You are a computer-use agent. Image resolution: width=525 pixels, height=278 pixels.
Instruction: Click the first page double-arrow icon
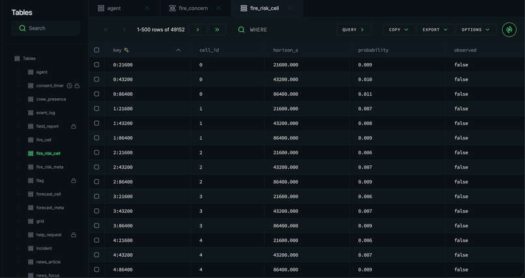click(x=106, y=30)
